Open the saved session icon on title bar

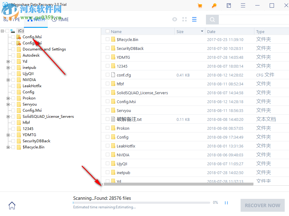229,5
